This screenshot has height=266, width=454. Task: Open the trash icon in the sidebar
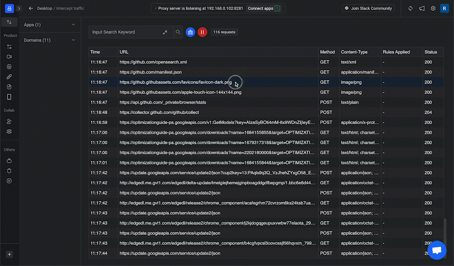pyautogui.click(x=9, y=171)
